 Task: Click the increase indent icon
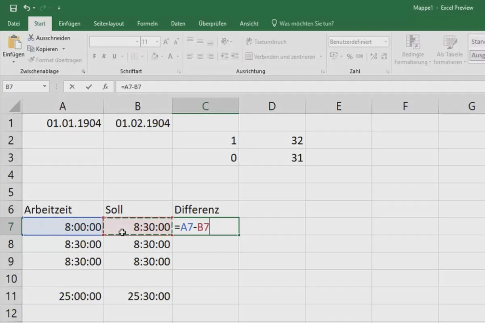[235, 57]
